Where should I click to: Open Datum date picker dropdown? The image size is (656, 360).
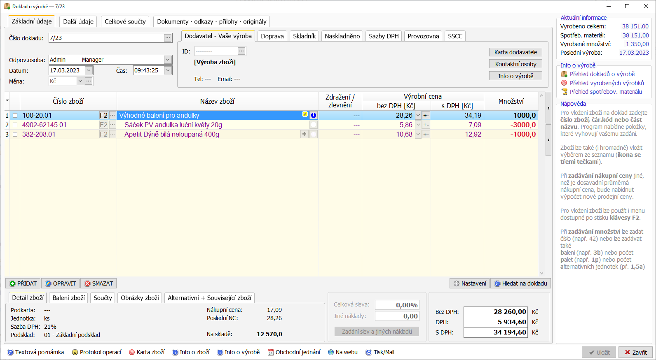tap(89, 70)
